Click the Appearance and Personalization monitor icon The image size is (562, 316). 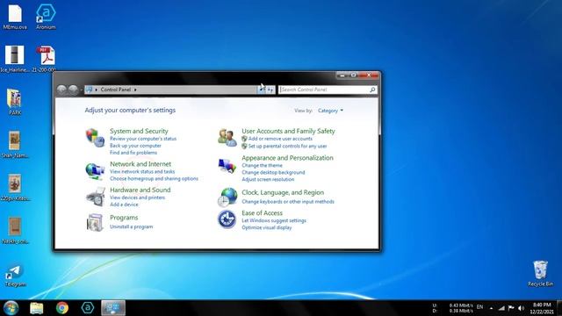[227, 167]
